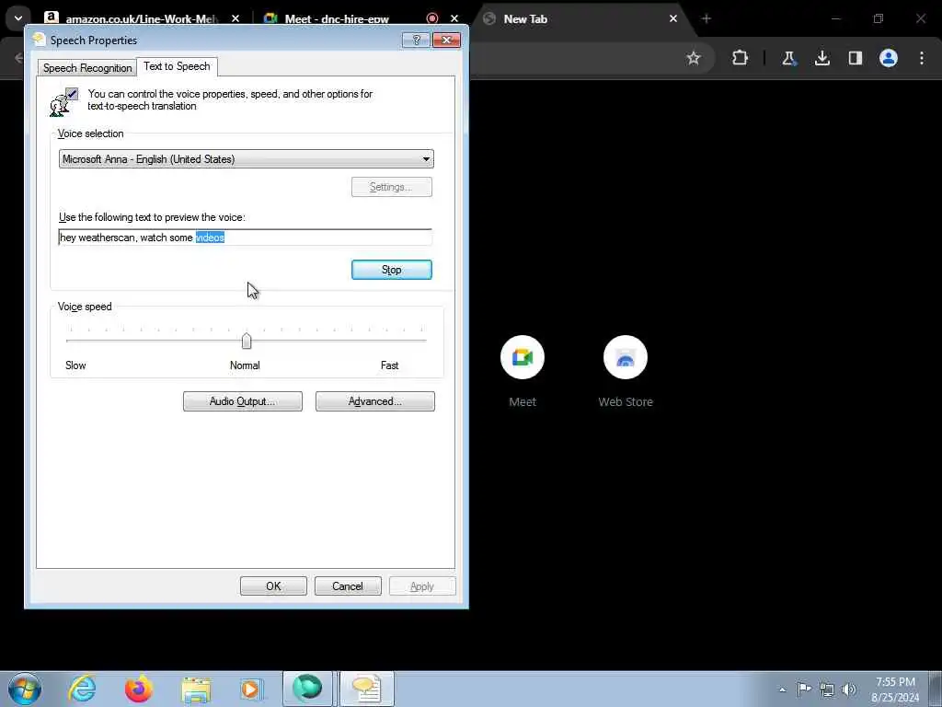Open Audio Output settings
Image resolution: width=942 pixels, height=707 pixels.
tap(242, 401)
